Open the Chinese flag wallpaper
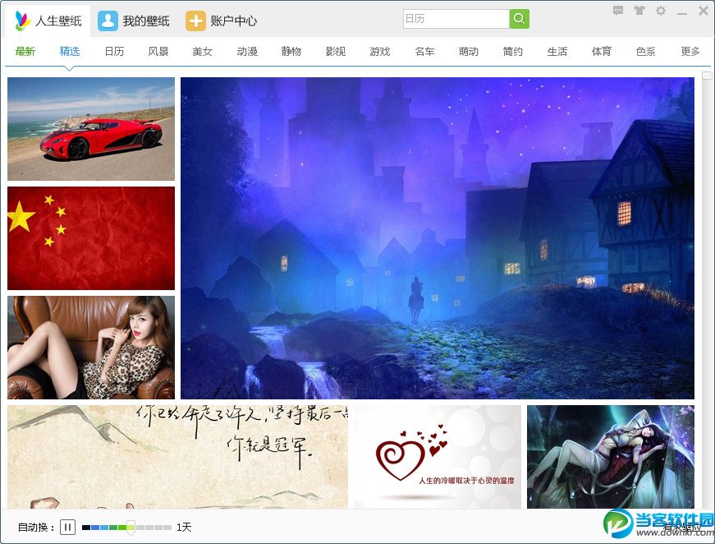Screen dimensions: 715x544 click(x=91, y=238)
